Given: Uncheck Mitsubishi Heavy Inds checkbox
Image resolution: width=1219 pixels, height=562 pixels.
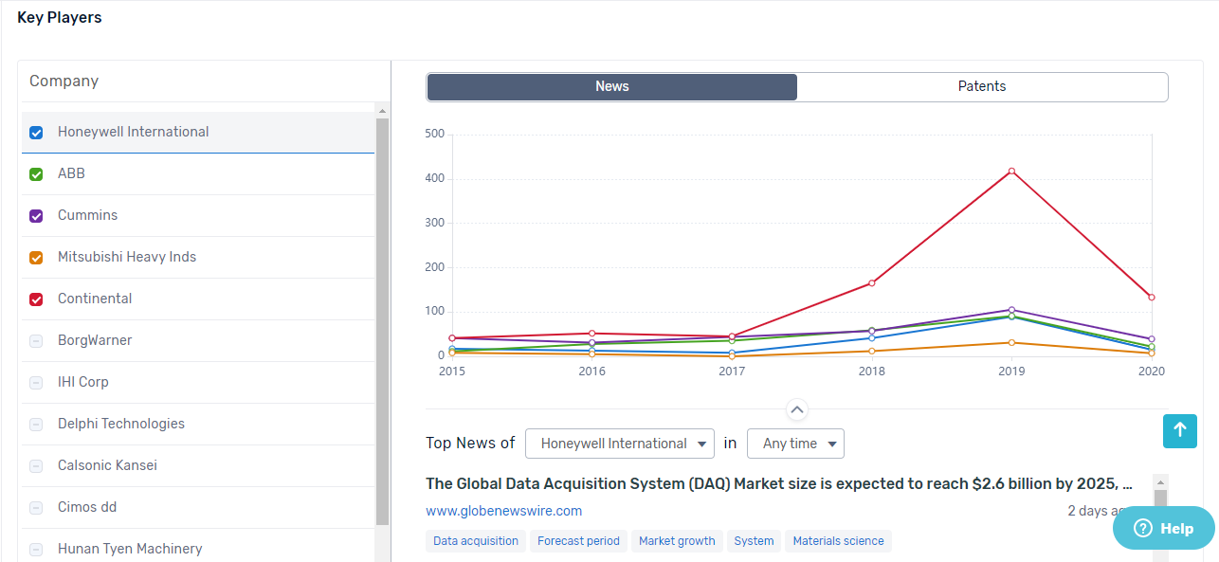Looking at the screenshot, I should click(x=36, y=258).
